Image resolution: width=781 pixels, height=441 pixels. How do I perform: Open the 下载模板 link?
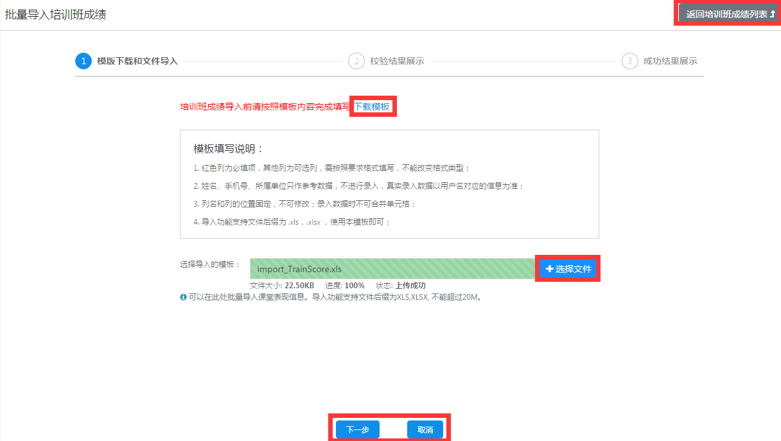click(x=373, y=107)
